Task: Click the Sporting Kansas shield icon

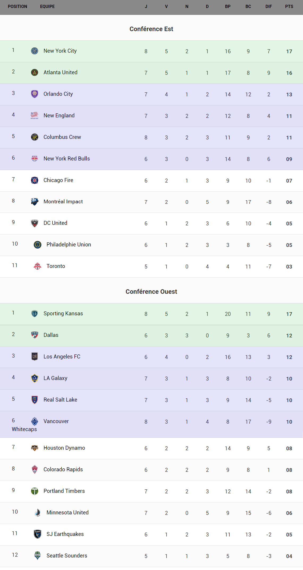Action: (35, 313)
